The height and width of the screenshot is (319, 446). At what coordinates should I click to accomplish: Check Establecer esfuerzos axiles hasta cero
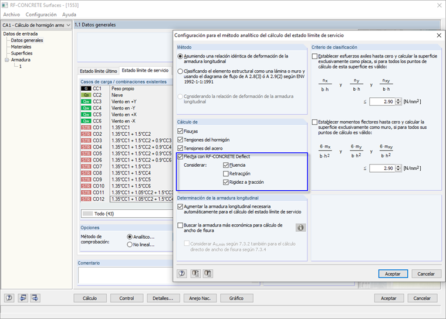[315, 56]
